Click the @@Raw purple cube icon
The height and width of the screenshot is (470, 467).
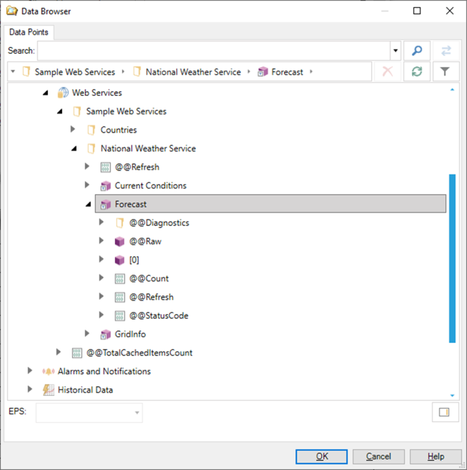[120, 242]
